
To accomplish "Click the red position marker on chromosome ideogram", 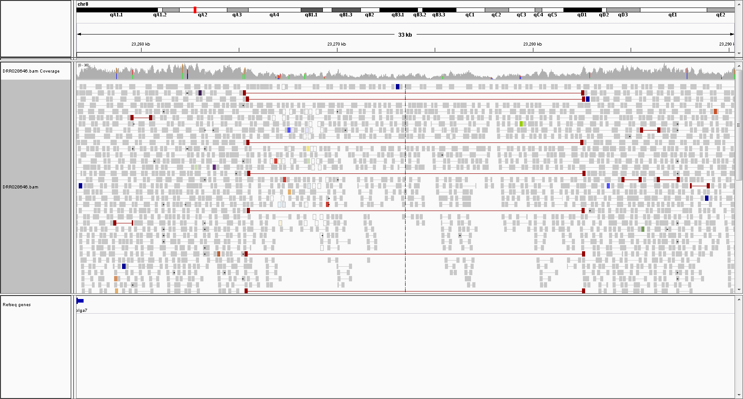I will (195, 10).
